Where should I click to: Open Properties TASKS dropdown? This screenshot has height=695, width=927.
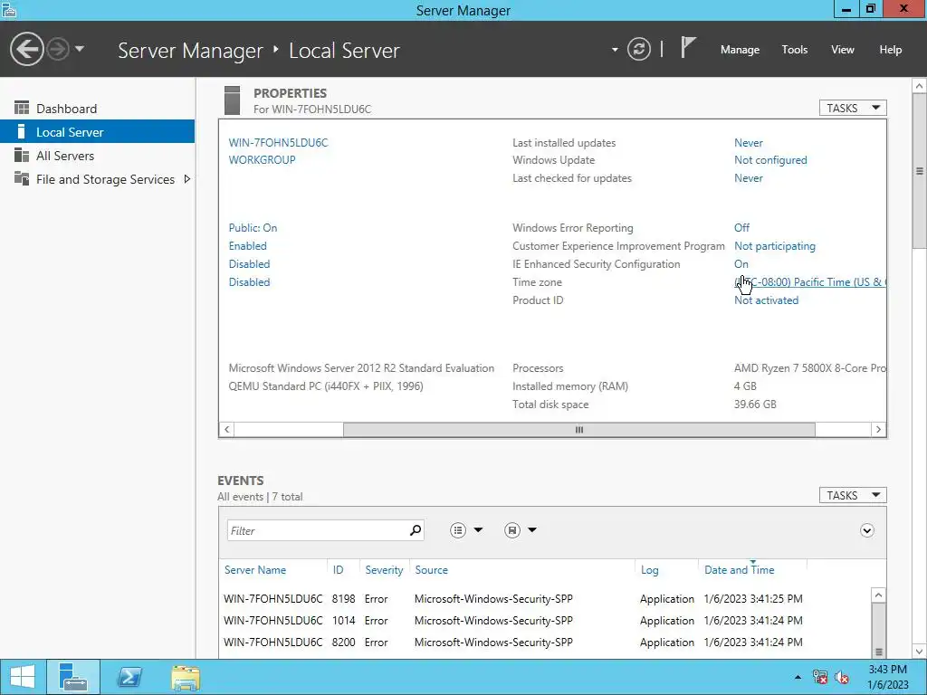point(853,108)
